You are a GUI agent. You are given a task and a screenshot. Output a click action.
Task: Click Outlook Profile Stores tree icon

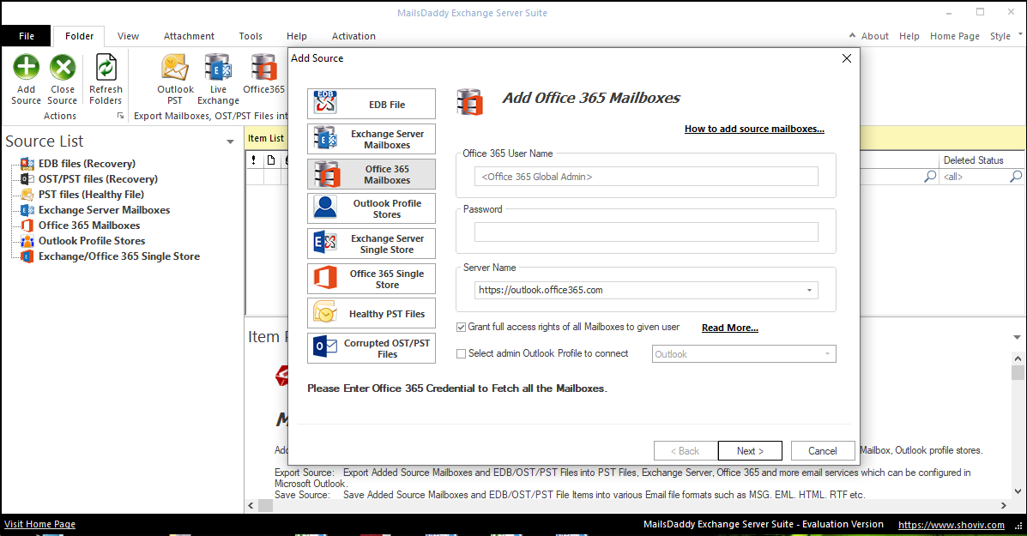tap(27, 241)
